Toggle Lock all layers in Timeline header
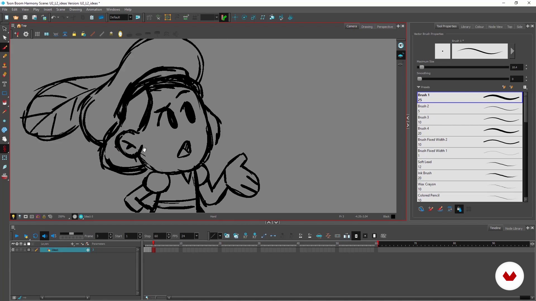This screenshot has width=536, height=301. 25,244
